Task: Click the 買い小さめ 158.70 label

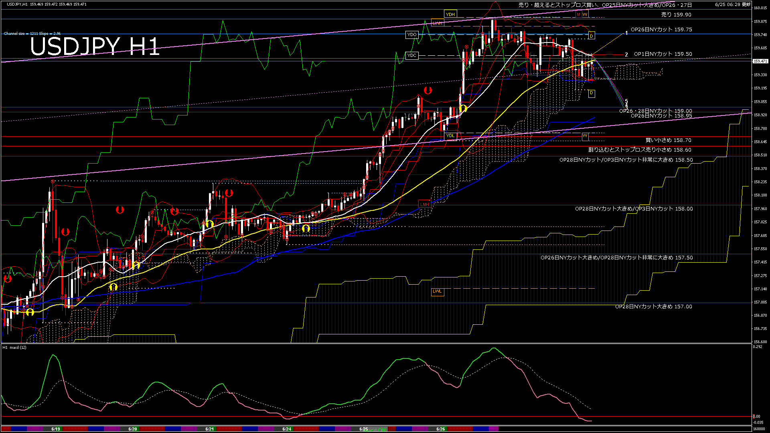Action: (x=669, y=140)
